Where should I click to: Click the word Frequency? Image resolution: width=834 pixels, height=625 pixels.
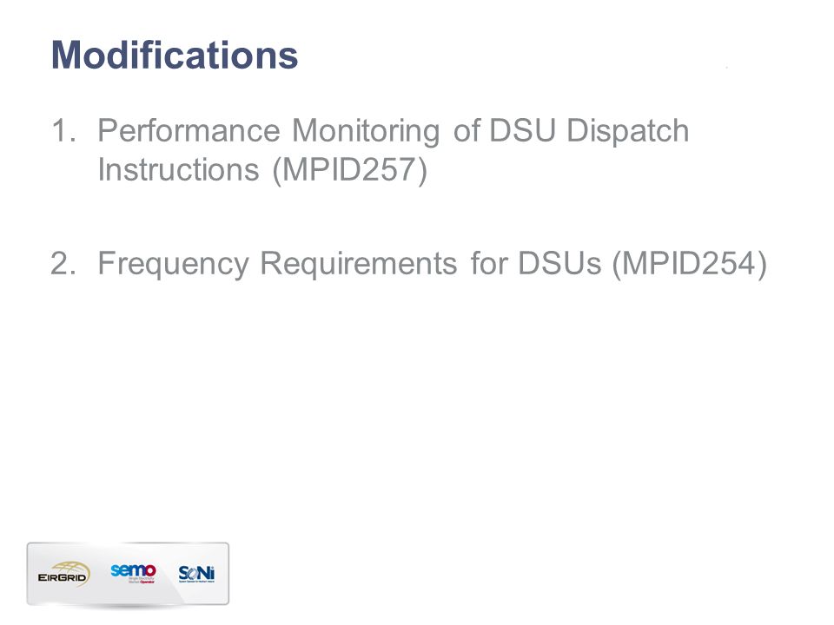(173, 264)
